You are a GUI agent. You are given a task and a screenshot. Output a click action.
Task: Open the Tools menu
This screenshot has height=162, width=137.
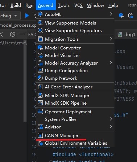coord(64,5)
